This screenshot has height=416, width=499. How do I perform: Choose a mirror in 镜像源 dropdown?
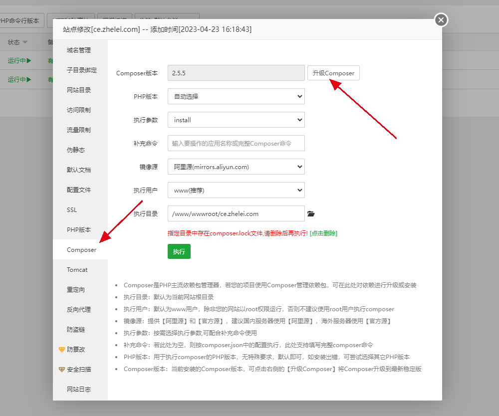tap(236, 167)
